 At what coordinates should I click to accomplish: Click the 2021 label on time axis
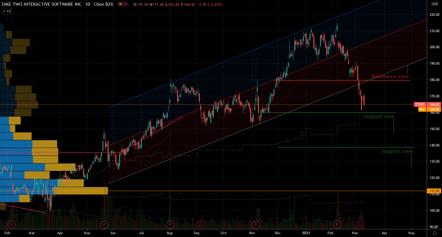coord(306,233)
